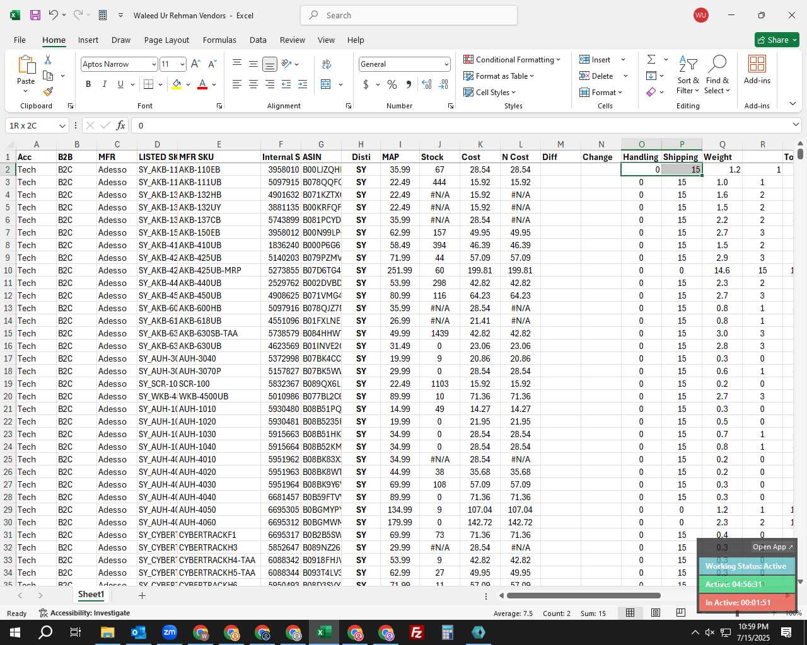Image resolution: width=807 pixels, height=645 pixels.
Task: Activate the Format Painter brush
Action: (x=48, y=91)
